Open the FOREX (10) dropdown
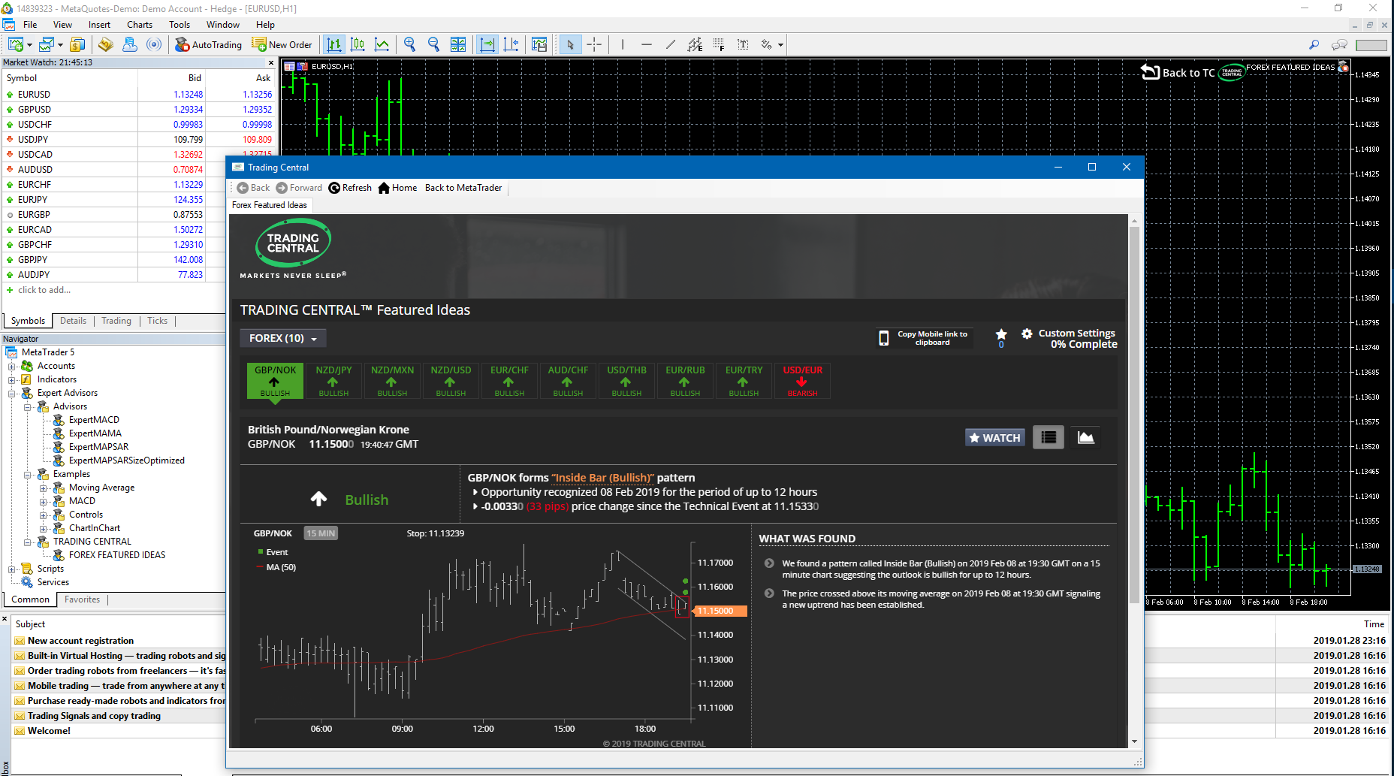Image resolution: width=1394 pixels, height=776 pixels. click(x=283, y=339)
